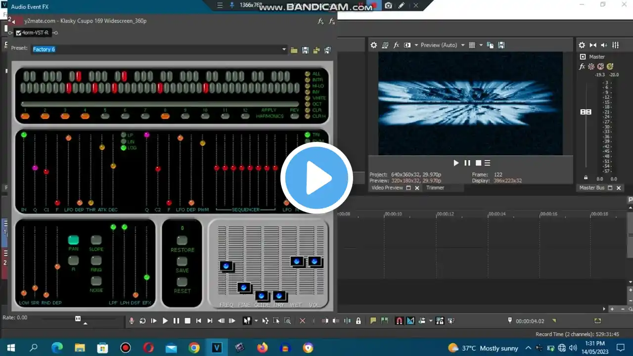The width and height of the screenshot is (633, 356).
Task: Save the current preset with floppy icon
Action: (x=305, y=50)
